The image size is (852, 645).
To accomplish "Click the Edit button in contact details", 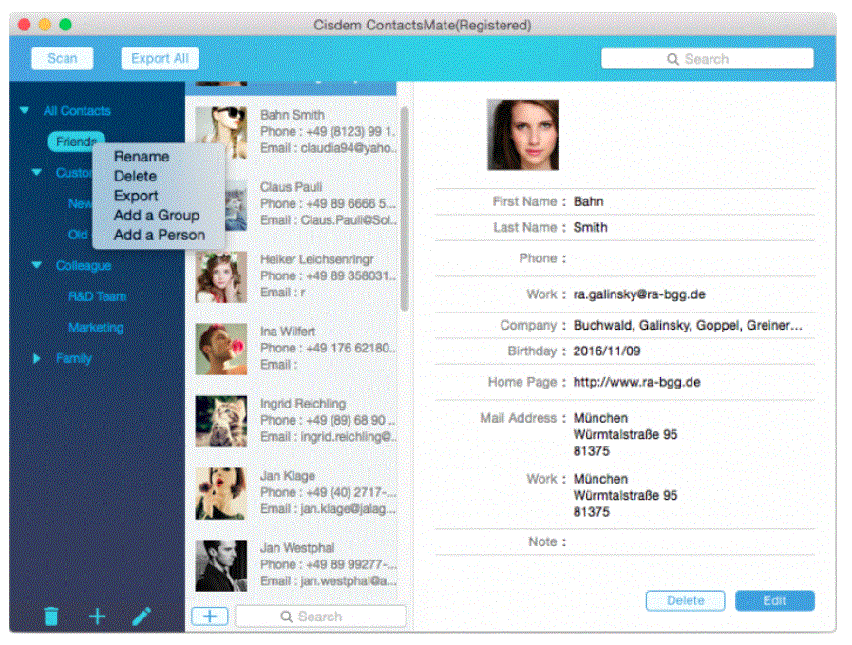I will click(x=774, y=600).
